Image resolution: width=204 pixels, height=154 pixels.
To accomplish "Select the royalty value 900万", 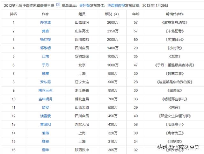I will click(x=113, y=82).
